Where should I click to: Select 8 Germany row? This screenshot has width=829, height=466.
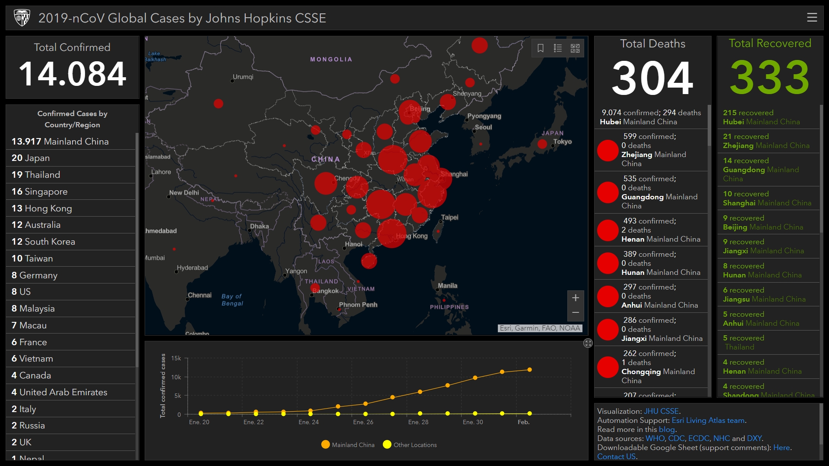(70, 275)
